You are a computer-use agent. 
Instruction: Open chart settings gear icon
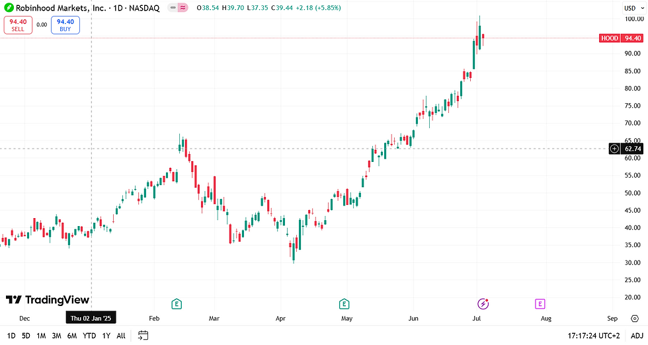pyautogui.click(x=635, y=318)
